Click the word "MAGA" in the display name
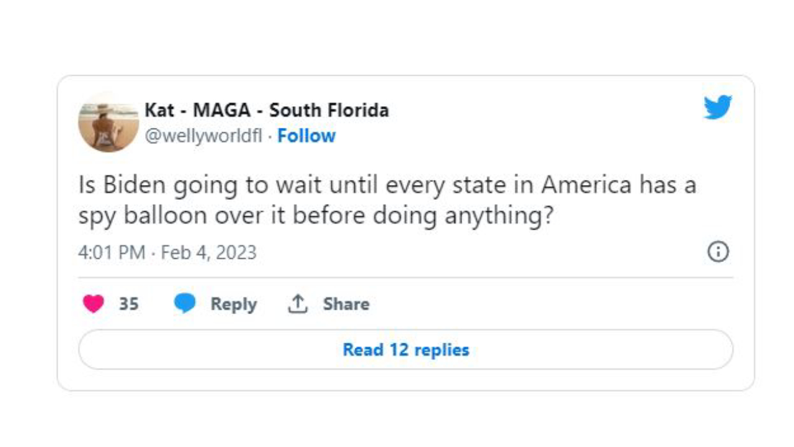The image size is (794, 447). click(x=222, y=111)
